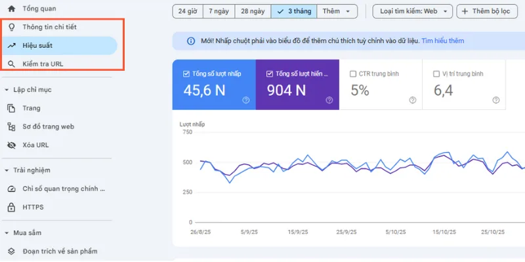Click the 250 axis value

click(188, 193)
